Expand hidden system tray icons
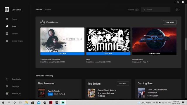The image size is (187, 105). pos(154,103)
